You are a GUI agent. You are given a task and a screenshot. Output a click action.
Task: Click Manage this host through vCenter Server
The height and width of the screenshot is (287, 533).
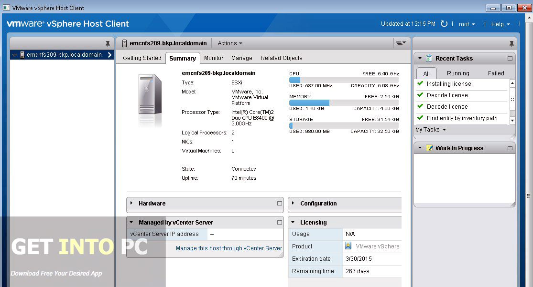pos(229,248)
